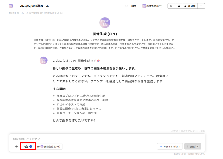The image size is (223, 159).
Task: Open the Gemini 3 Flash model selector
Action: [x=170, y=146]
